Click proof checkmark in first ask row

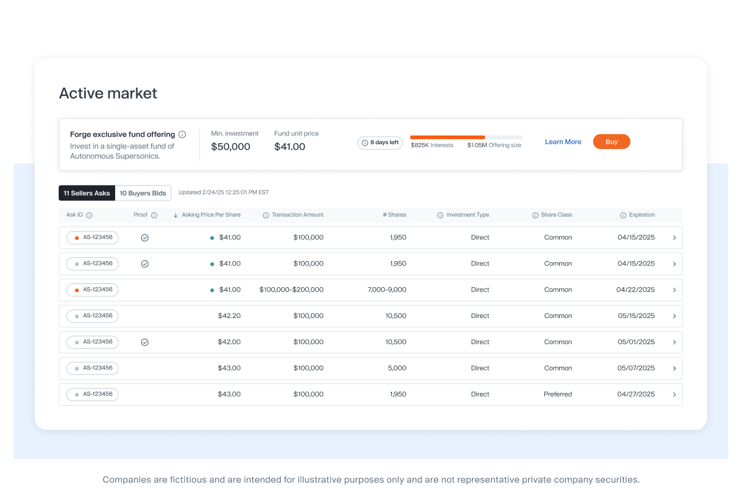pyautogui.click(x=144, y=238)
